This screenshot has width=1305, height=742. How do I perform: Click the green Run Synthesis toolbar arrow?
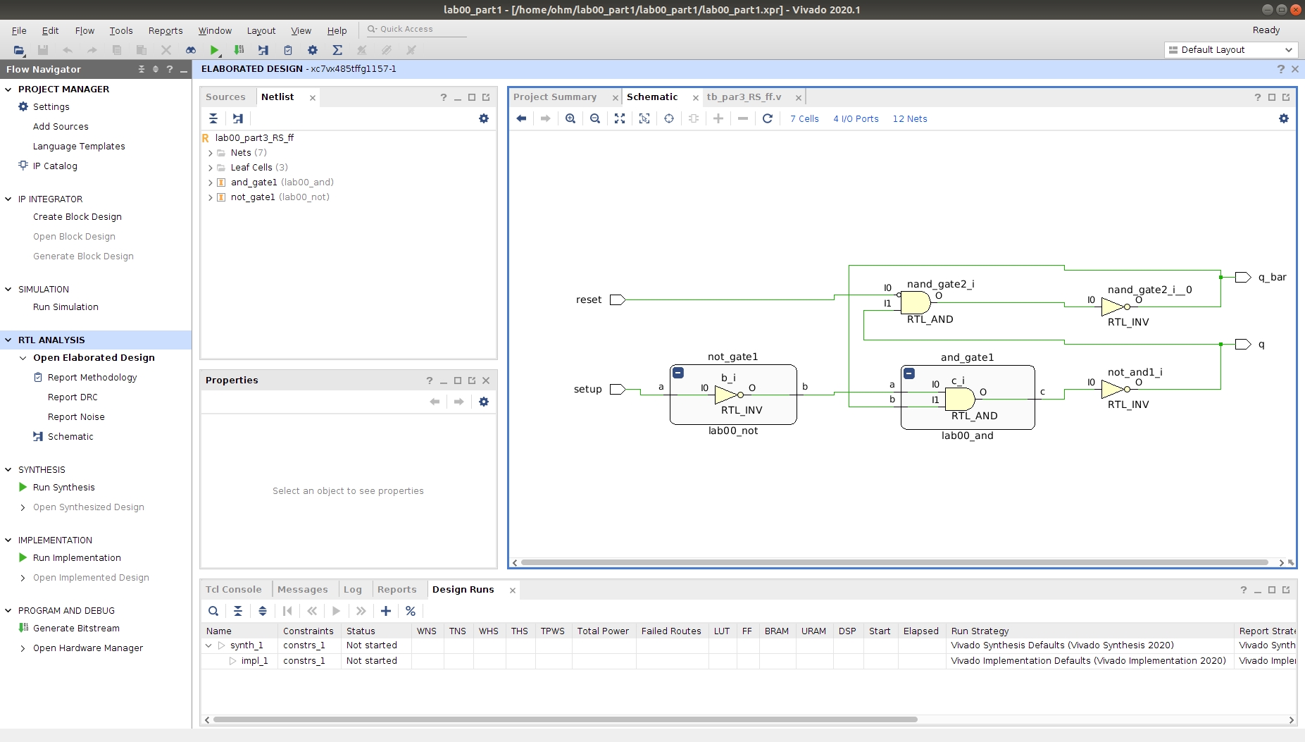click(x=214, y=50)
